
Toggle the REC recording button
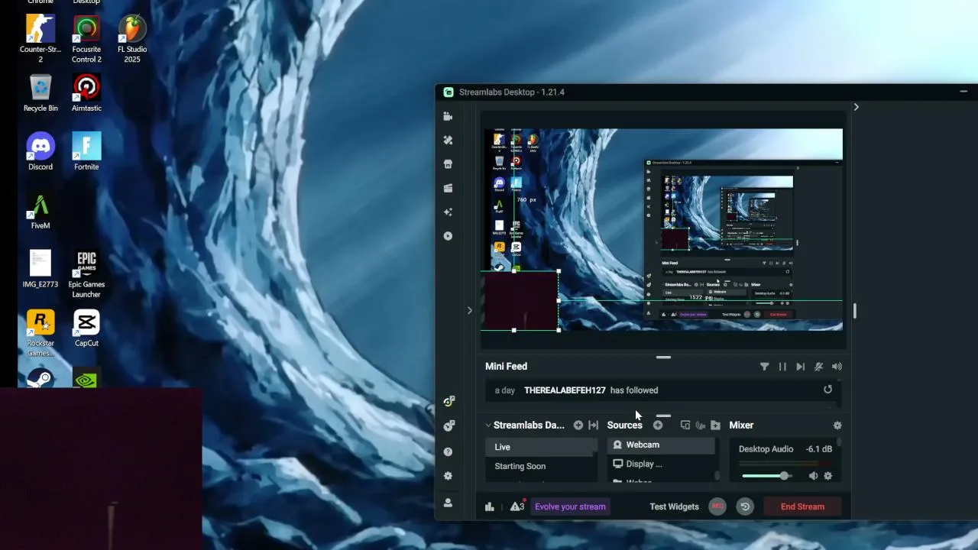point(717,506)
